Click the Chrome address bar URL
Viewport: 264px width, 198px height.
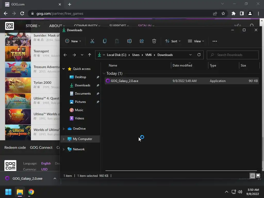[x=60, y=13]
